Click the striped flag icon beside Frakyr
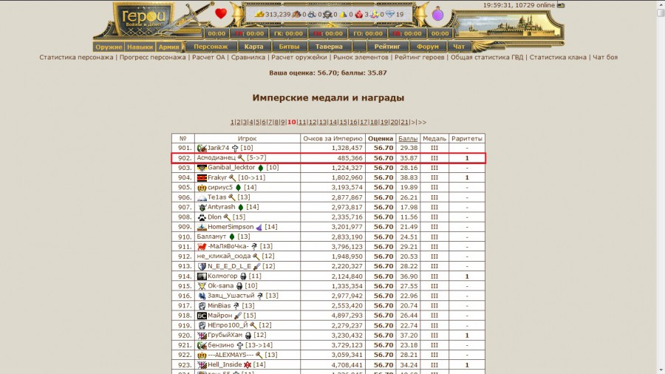This screenshot has height=374, width=665. 202,177
